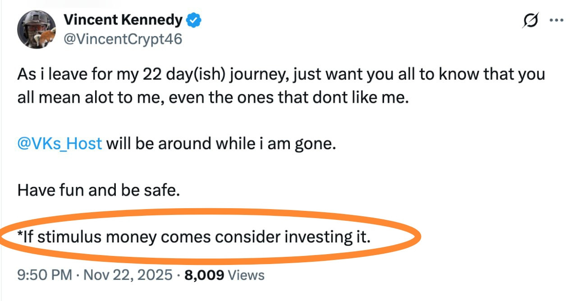Screen dimensions: 577x301
Task: Open the @VincentCrypt46 handle link
Action: pos(123,39)
